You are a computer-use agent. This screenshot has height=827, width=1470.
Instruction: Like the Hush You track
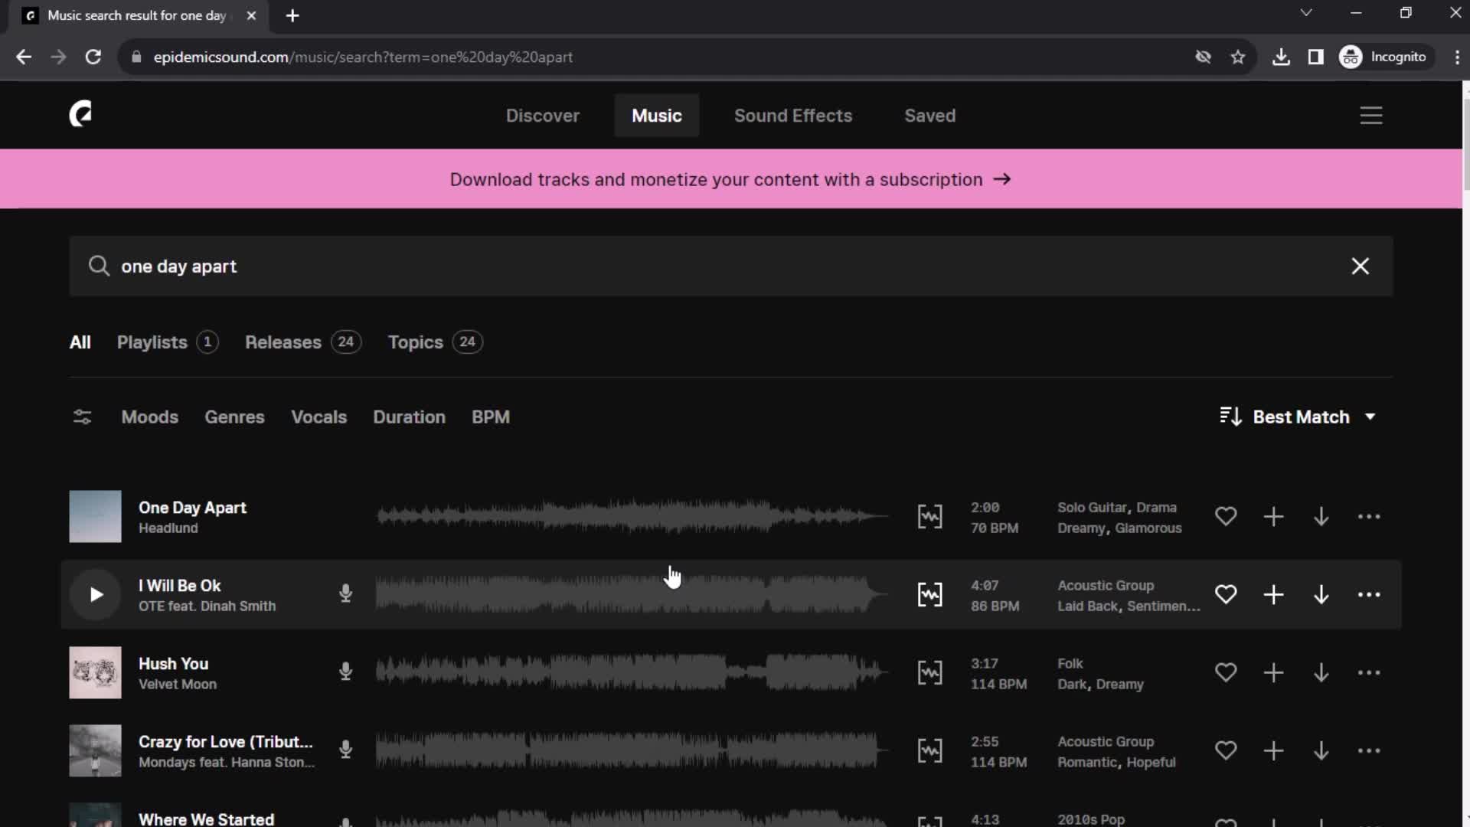point(1225,673)
